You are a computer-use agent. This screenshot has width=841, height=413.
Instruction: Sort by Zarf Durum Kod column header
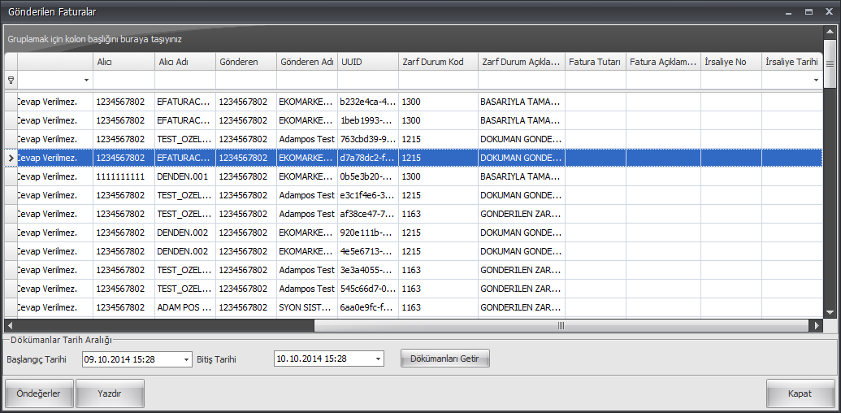pyautogui.click(x=438, y=62)
